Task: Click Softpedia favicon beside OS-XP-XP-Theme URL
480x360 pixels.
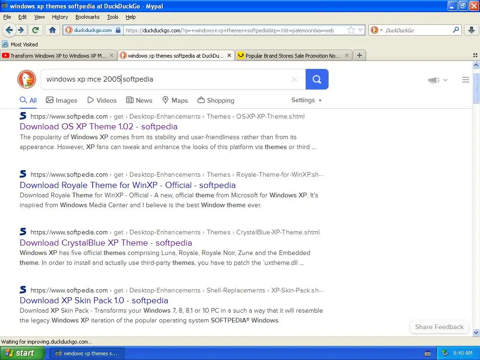Action: 23,116
